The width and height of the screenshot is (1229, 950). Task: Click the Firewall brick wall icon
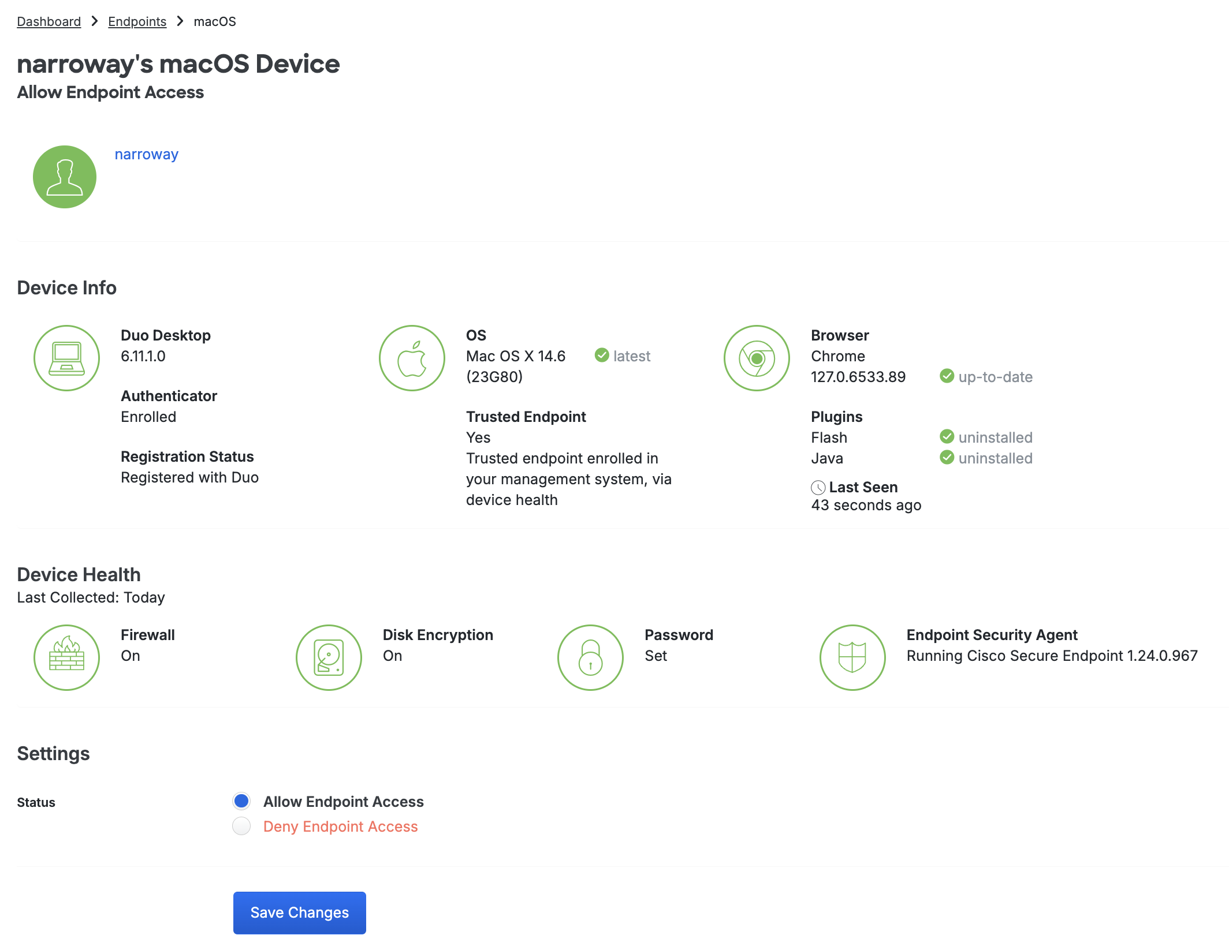click(66, 657)
